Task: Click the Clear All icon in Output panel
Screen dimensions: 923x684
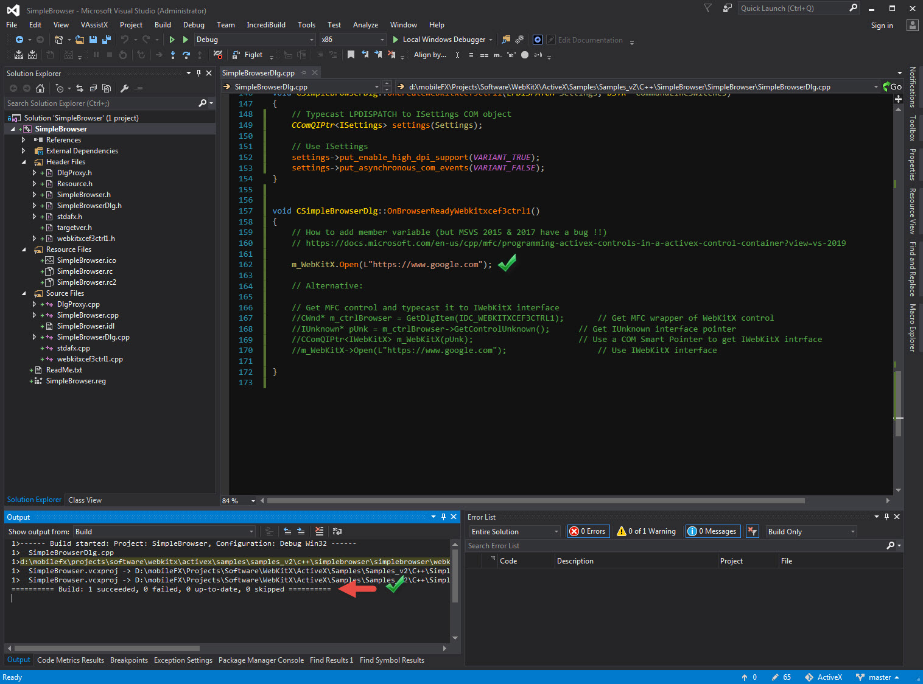Action: 319,531
